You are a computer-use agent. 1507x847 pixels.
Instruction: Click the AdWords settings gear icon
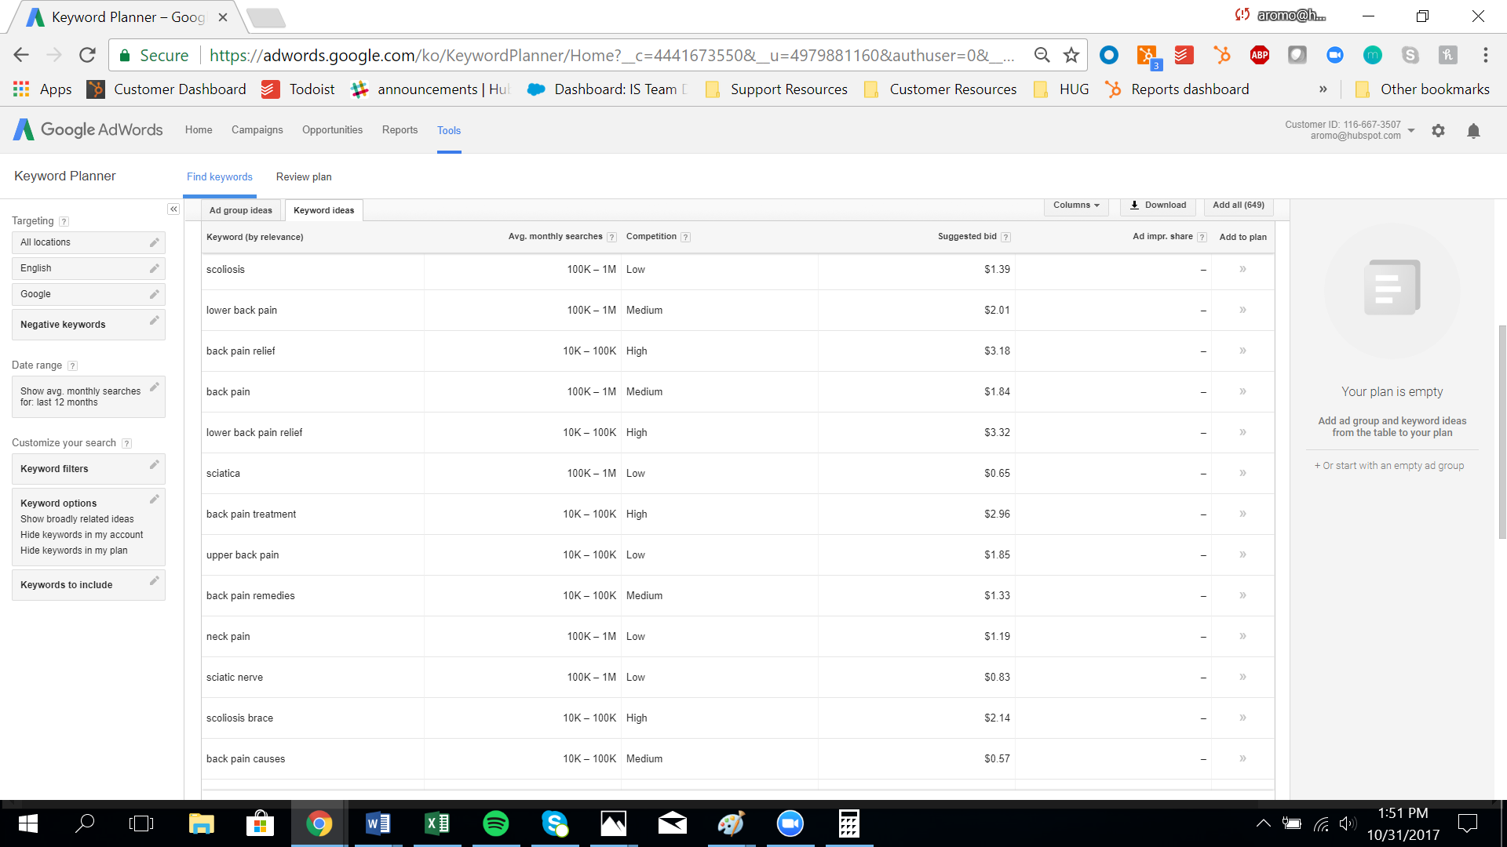[1438, 131]
